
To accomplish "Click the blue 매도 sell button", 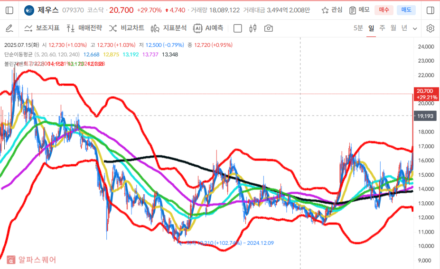I will pyautogui.click(x=406, y=10).
